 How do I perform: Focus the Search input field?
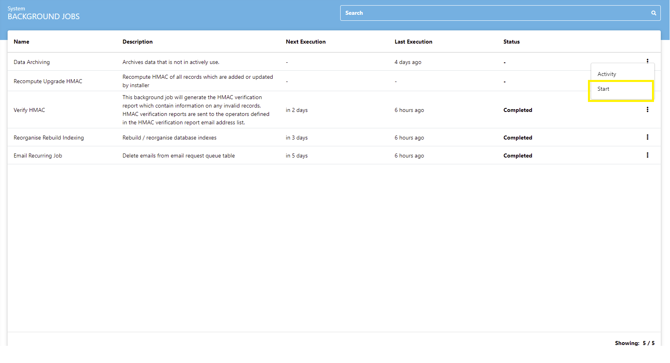tap(492, 13)
